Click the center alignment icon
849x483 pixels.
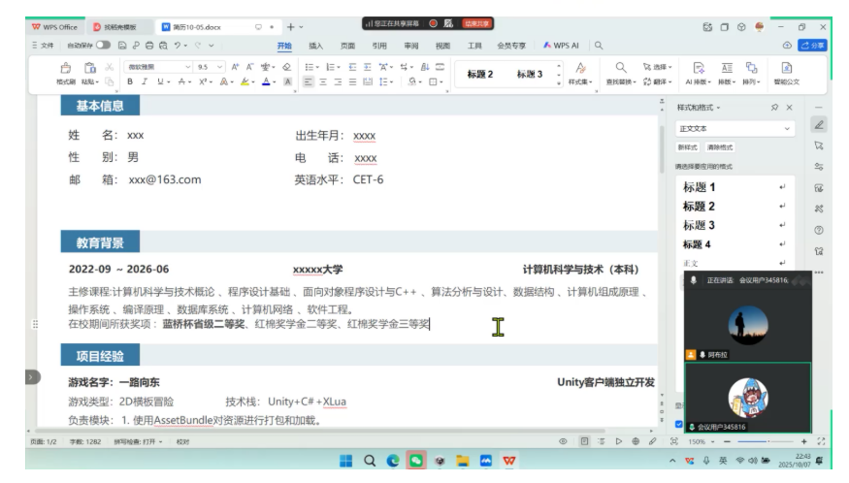(323, 81)
